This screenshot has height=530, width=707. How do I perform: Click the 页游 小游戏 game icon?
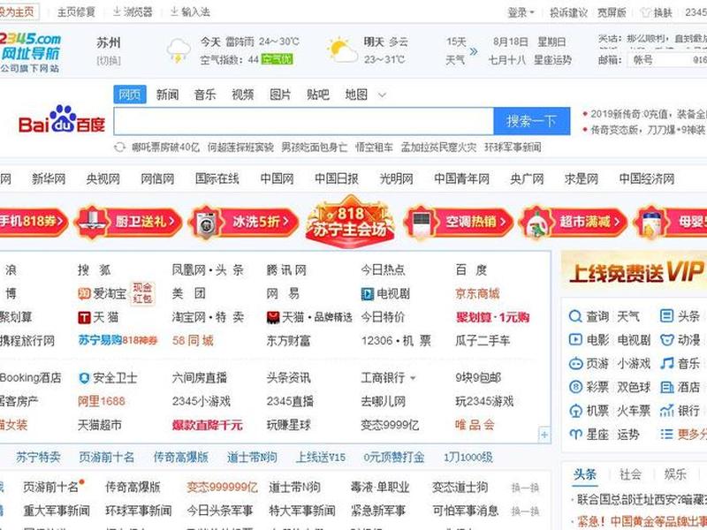coord(575,363)
